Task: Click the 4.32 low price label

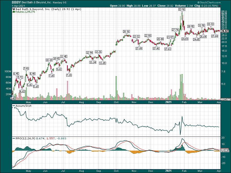Action: pos(22,92)
